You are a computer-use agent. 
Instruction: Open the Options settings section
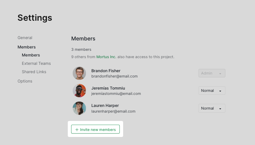click(25, 81)
